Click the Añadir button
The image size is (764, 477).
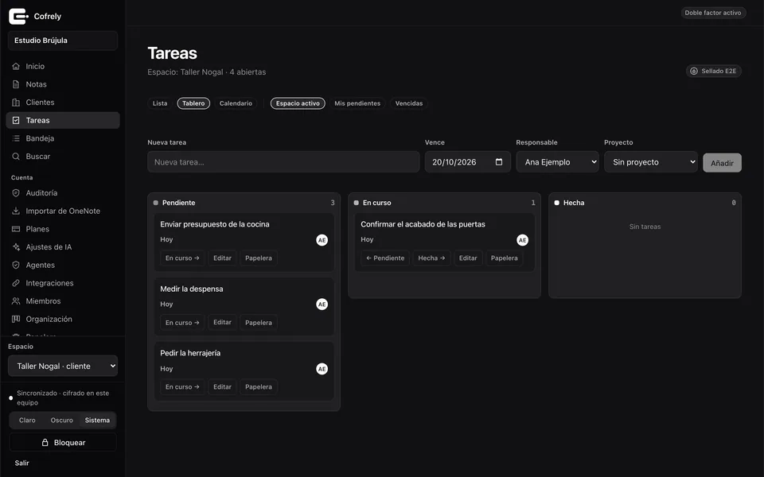[722, 163]
